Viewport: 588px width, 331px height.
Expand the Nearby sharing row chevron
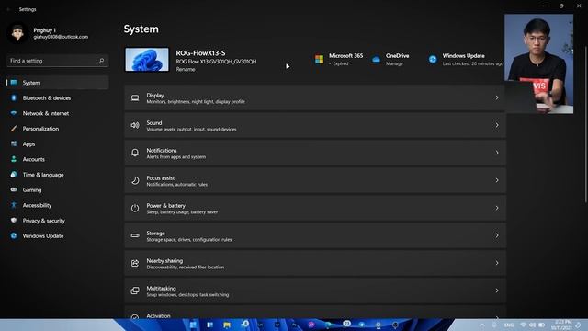click(497, 263)
